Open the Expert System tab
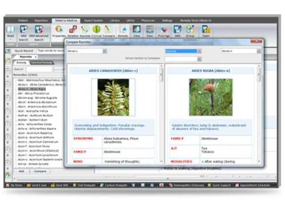The height and width of the screenshot is (214, 285). [93, 21]
